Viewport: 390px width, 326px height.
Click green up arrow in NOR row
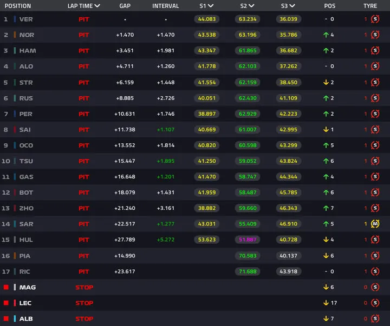click(x=326, y=35)
